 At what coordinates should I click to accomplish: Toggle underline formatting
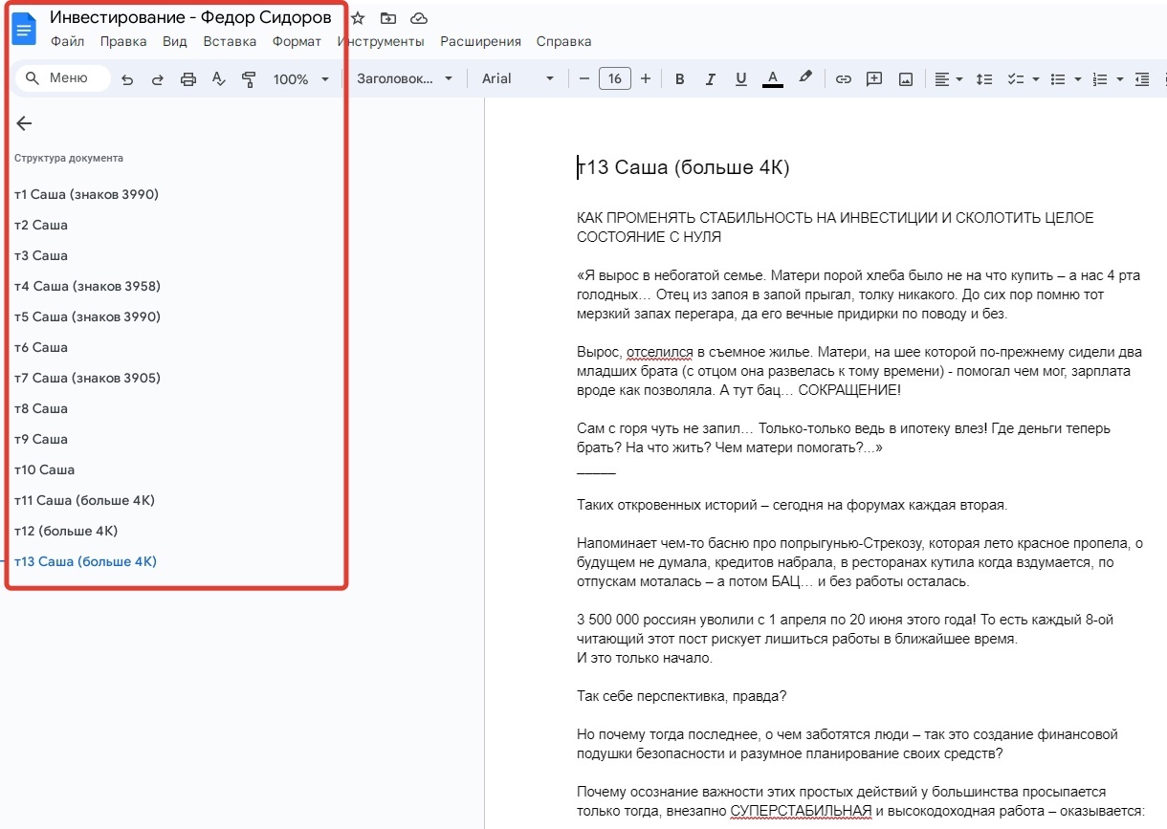(x=740, y=79)
